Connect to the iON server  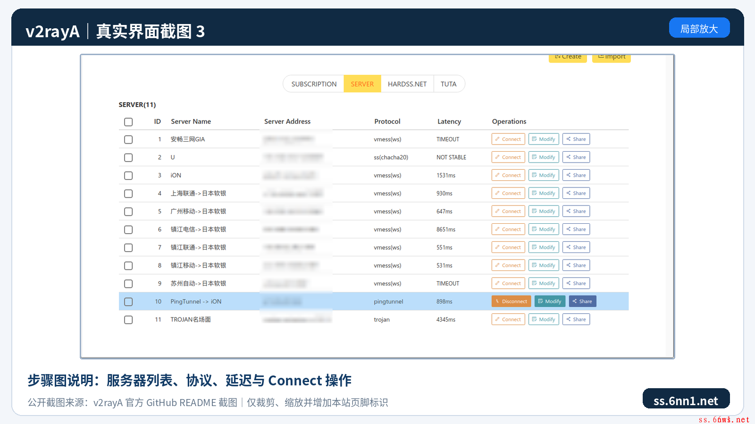point(508,175)
